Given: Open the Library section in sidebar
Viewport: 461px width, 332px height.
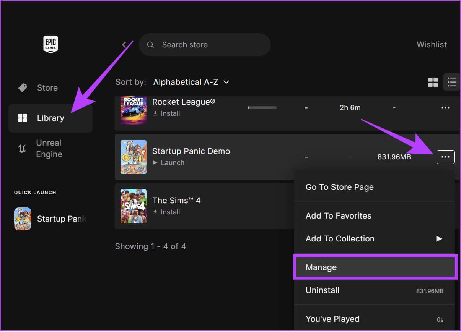Looking at the screenshot, I should [x=50, y=118].
